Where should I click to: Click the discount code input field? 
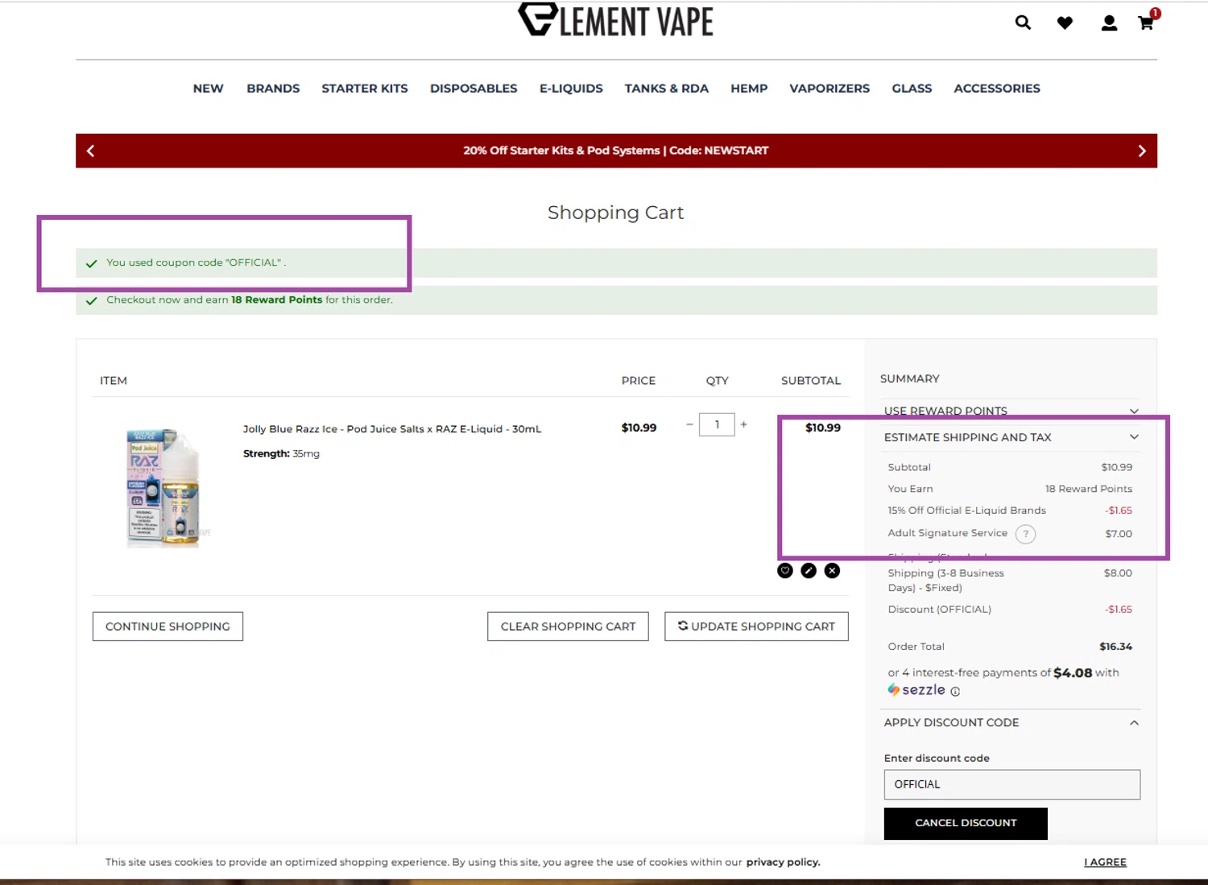1011,784
